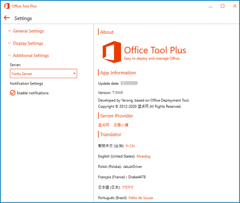Open the アカヤマ translator link
The width and height of the screenshot is (240, 203).
(x=128, y=187)
